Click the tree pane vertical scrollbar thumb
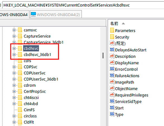 click(x=103, y=55)
